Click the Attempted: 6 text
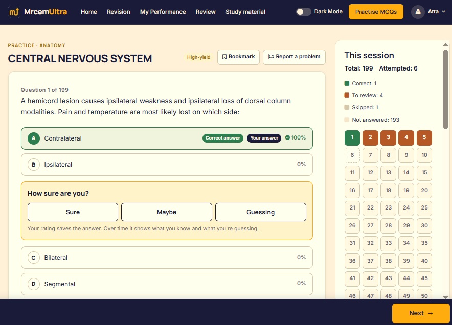The height and width of the screenshot is (325, 452). click(398, 68)
